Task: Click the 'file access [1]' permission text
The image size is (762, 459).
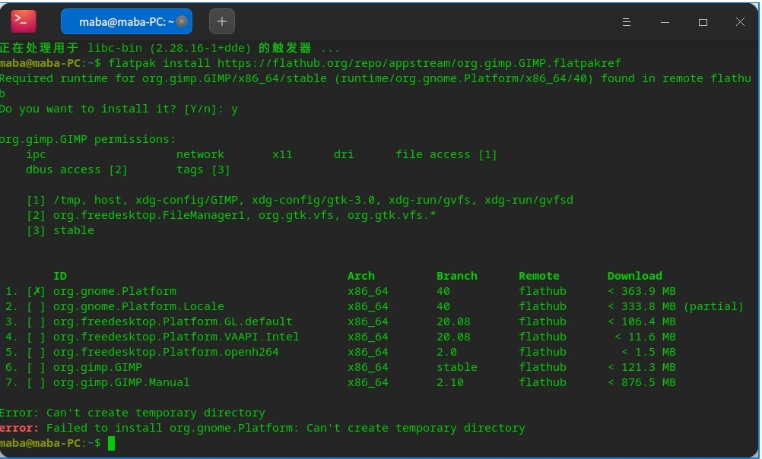Action: [446, 154]
